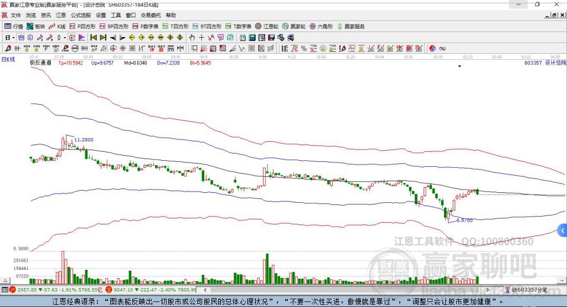Collapse volume pane with up-triangle button
The height and width of the screenshot is (307, 567).
(x=5, y=280)
